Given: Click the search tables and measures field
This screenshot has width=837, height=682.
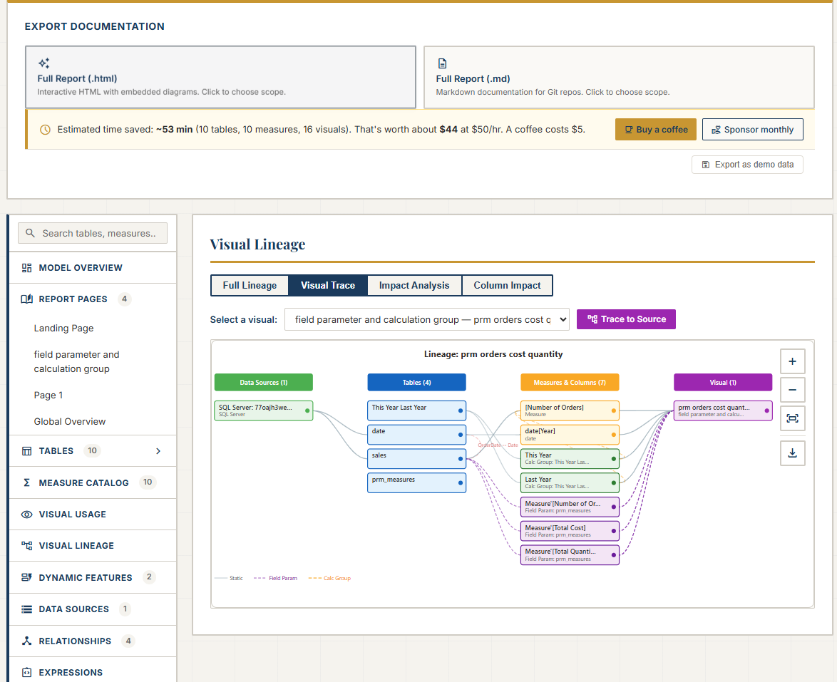Looking at the screenshot, I should (92, 233).
